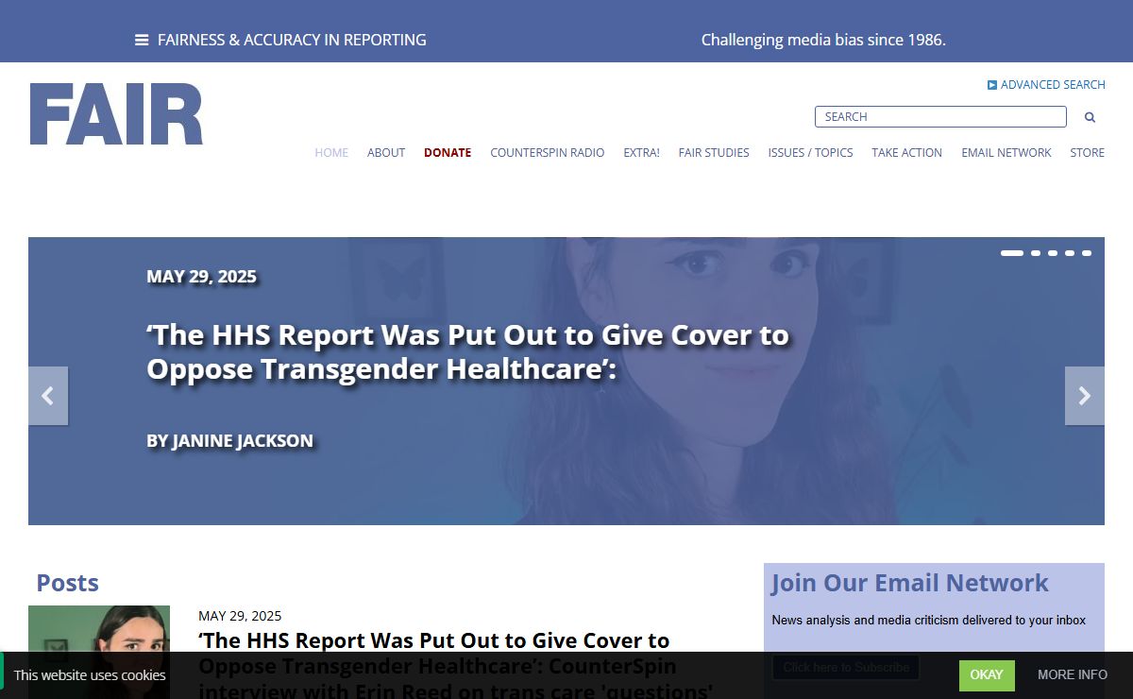This screenshot has height=699, width=1133.
Task: Click Fairness & Accuracy in Reporting title
Action: 292,40
